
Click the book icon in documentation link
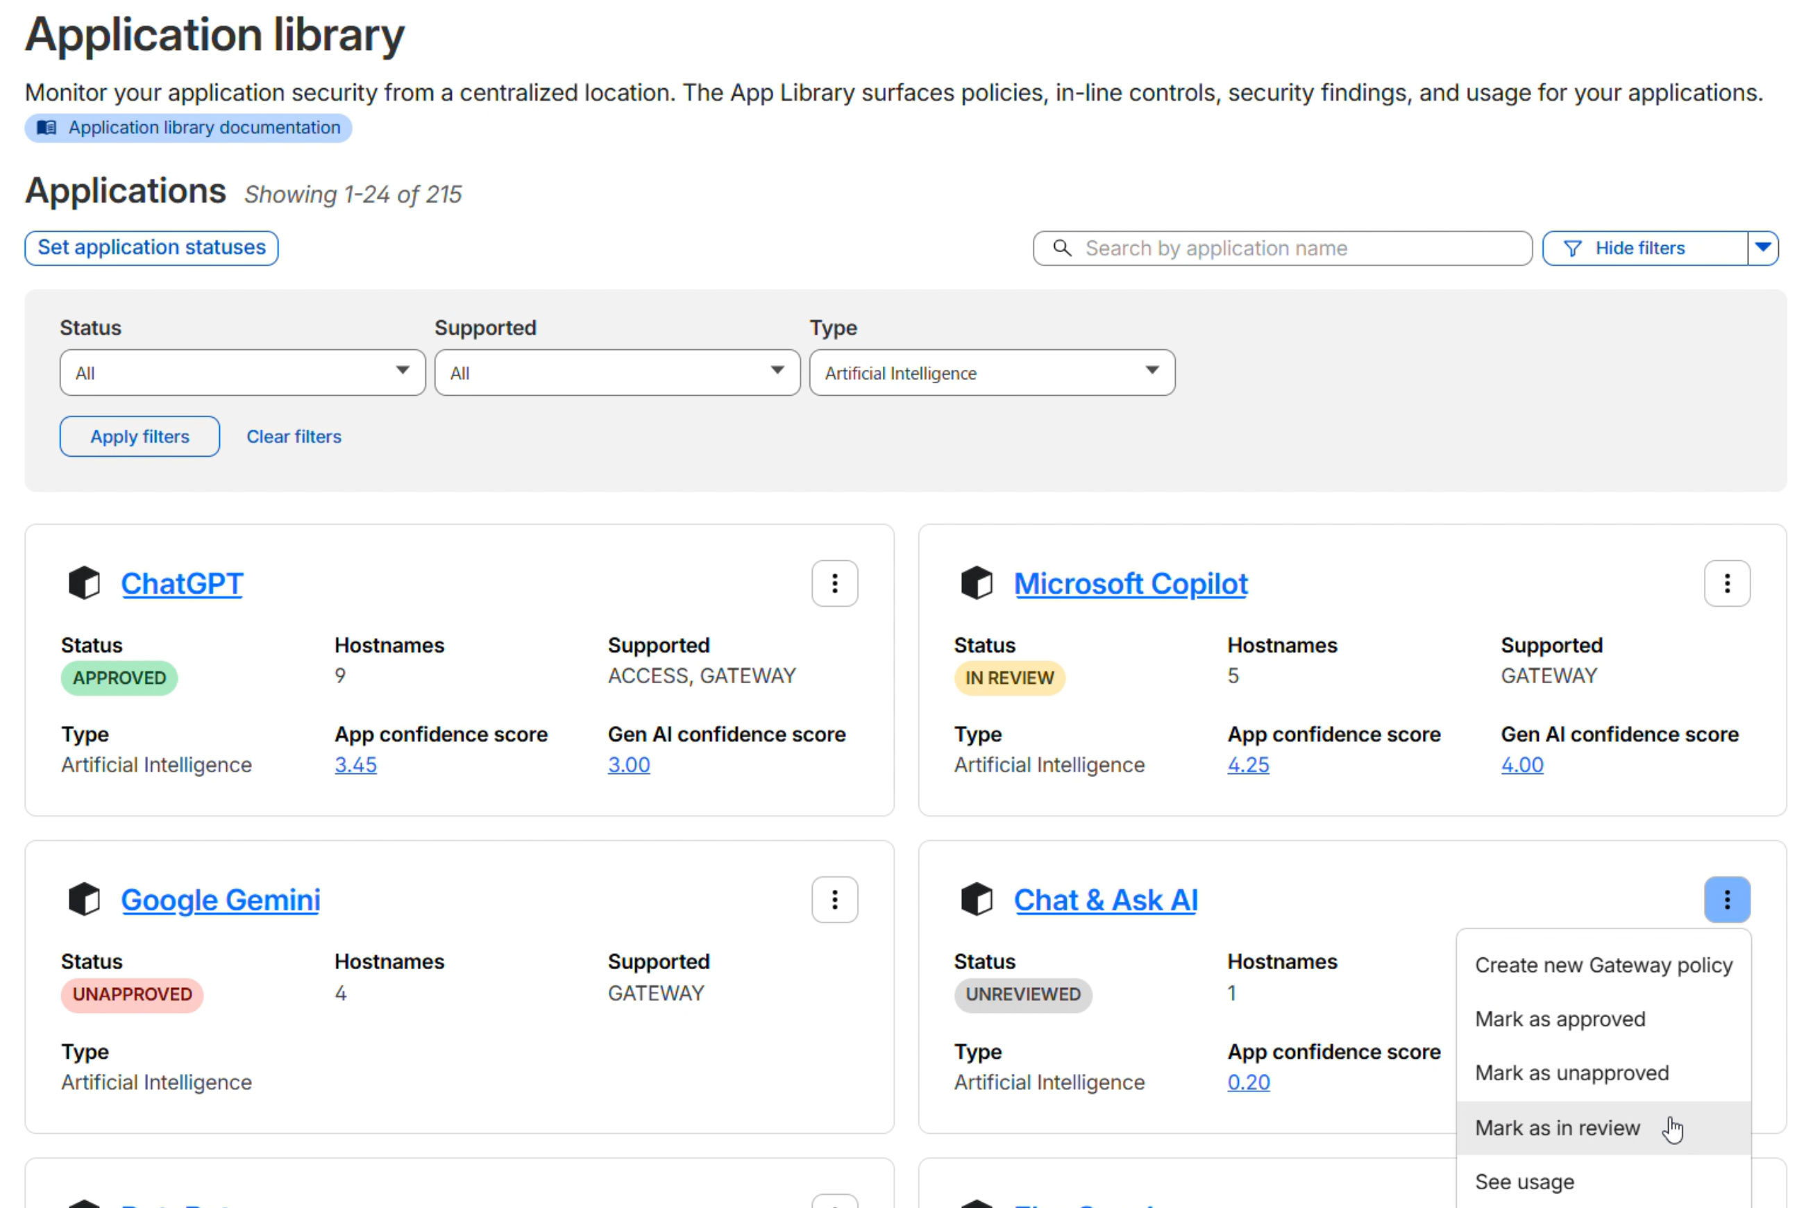[47, 128]
